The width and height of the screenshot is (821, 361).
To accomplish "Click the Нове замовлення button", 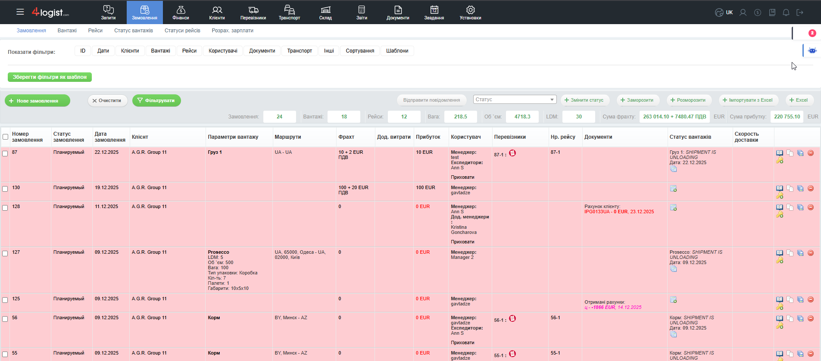I will pyautogui.click(x=37, y=101).
